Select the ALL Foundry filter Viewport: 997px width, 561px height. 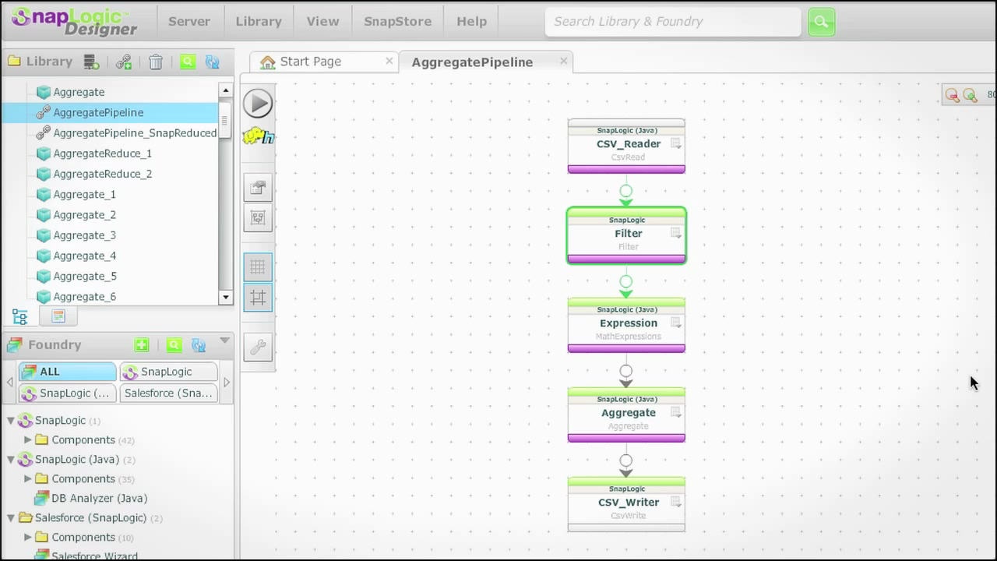(x=68, y=372)
